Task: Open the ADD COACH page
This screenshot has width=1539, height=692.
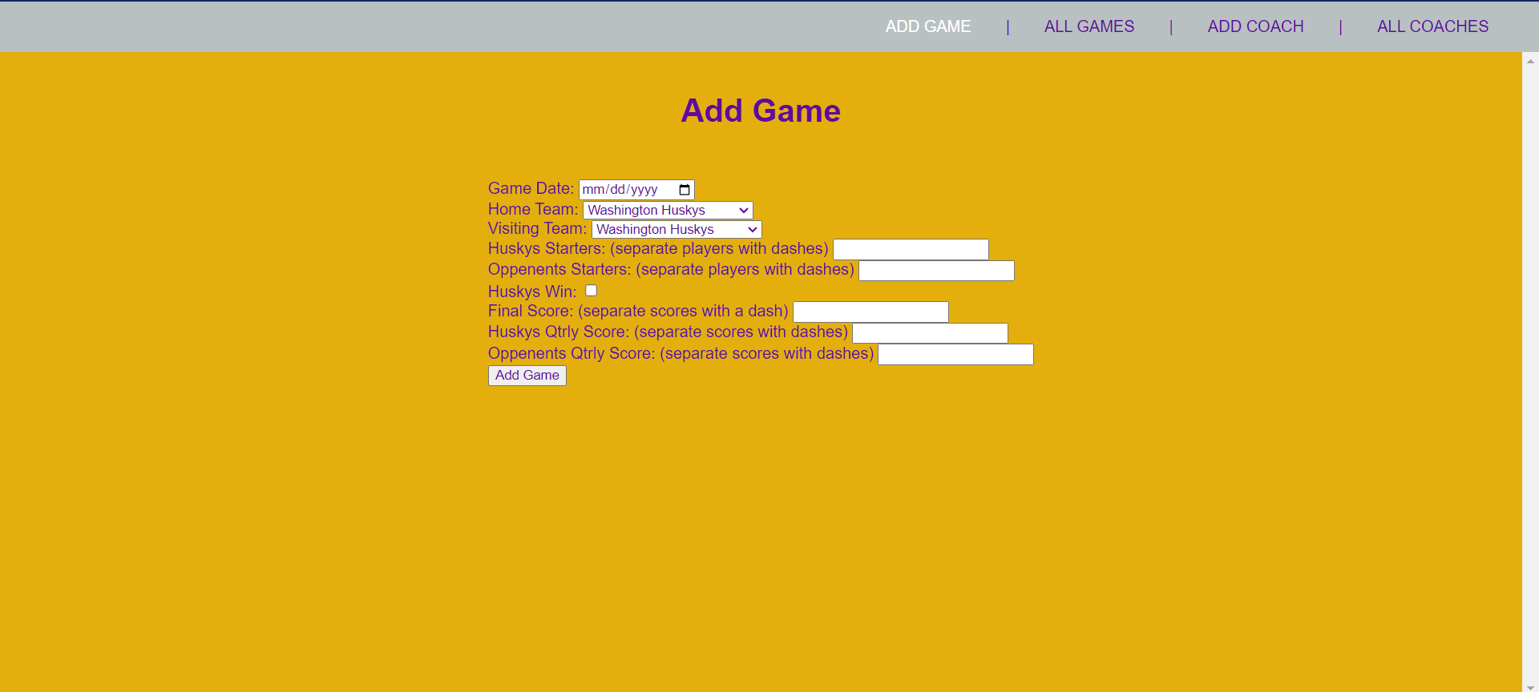Action: 1255,26
